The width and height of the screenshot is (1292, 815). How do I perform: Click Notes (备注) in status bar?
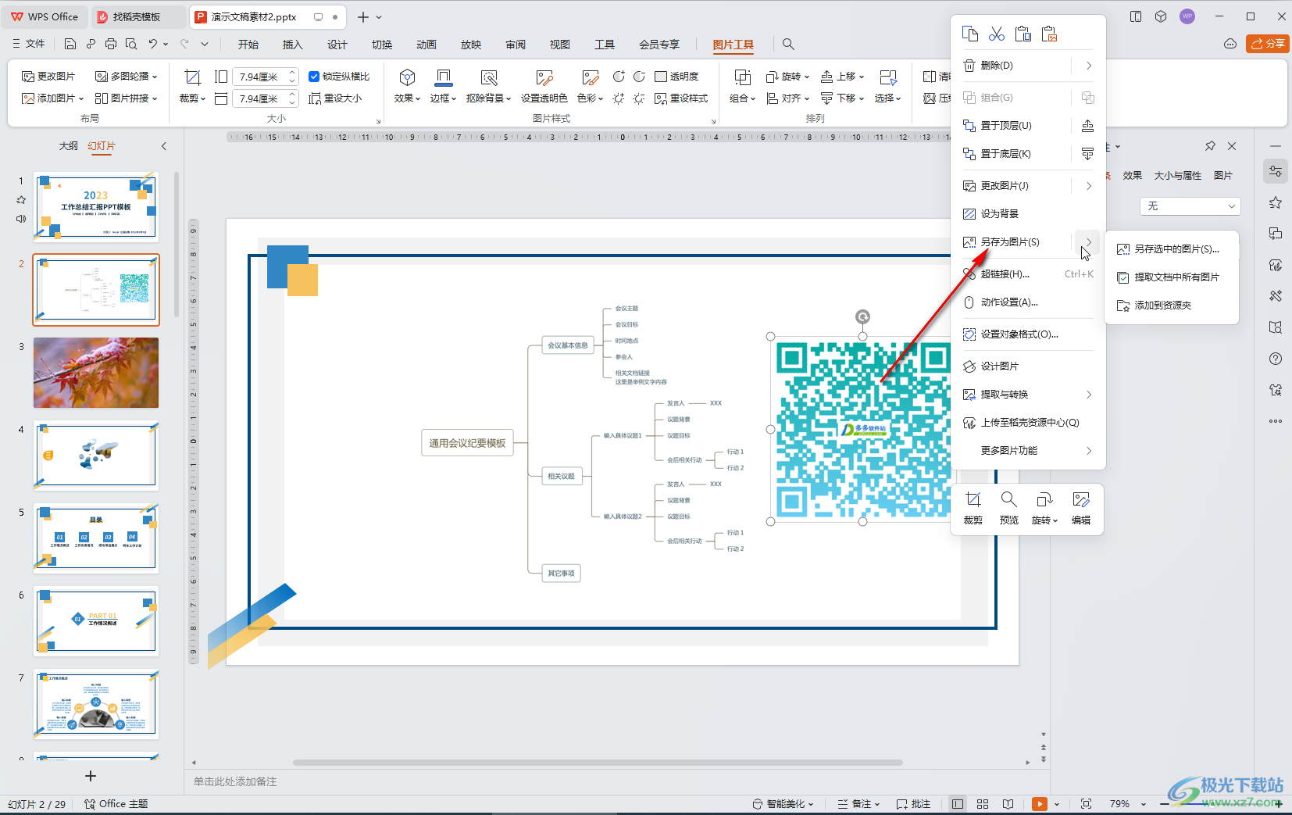click(858, 804)
